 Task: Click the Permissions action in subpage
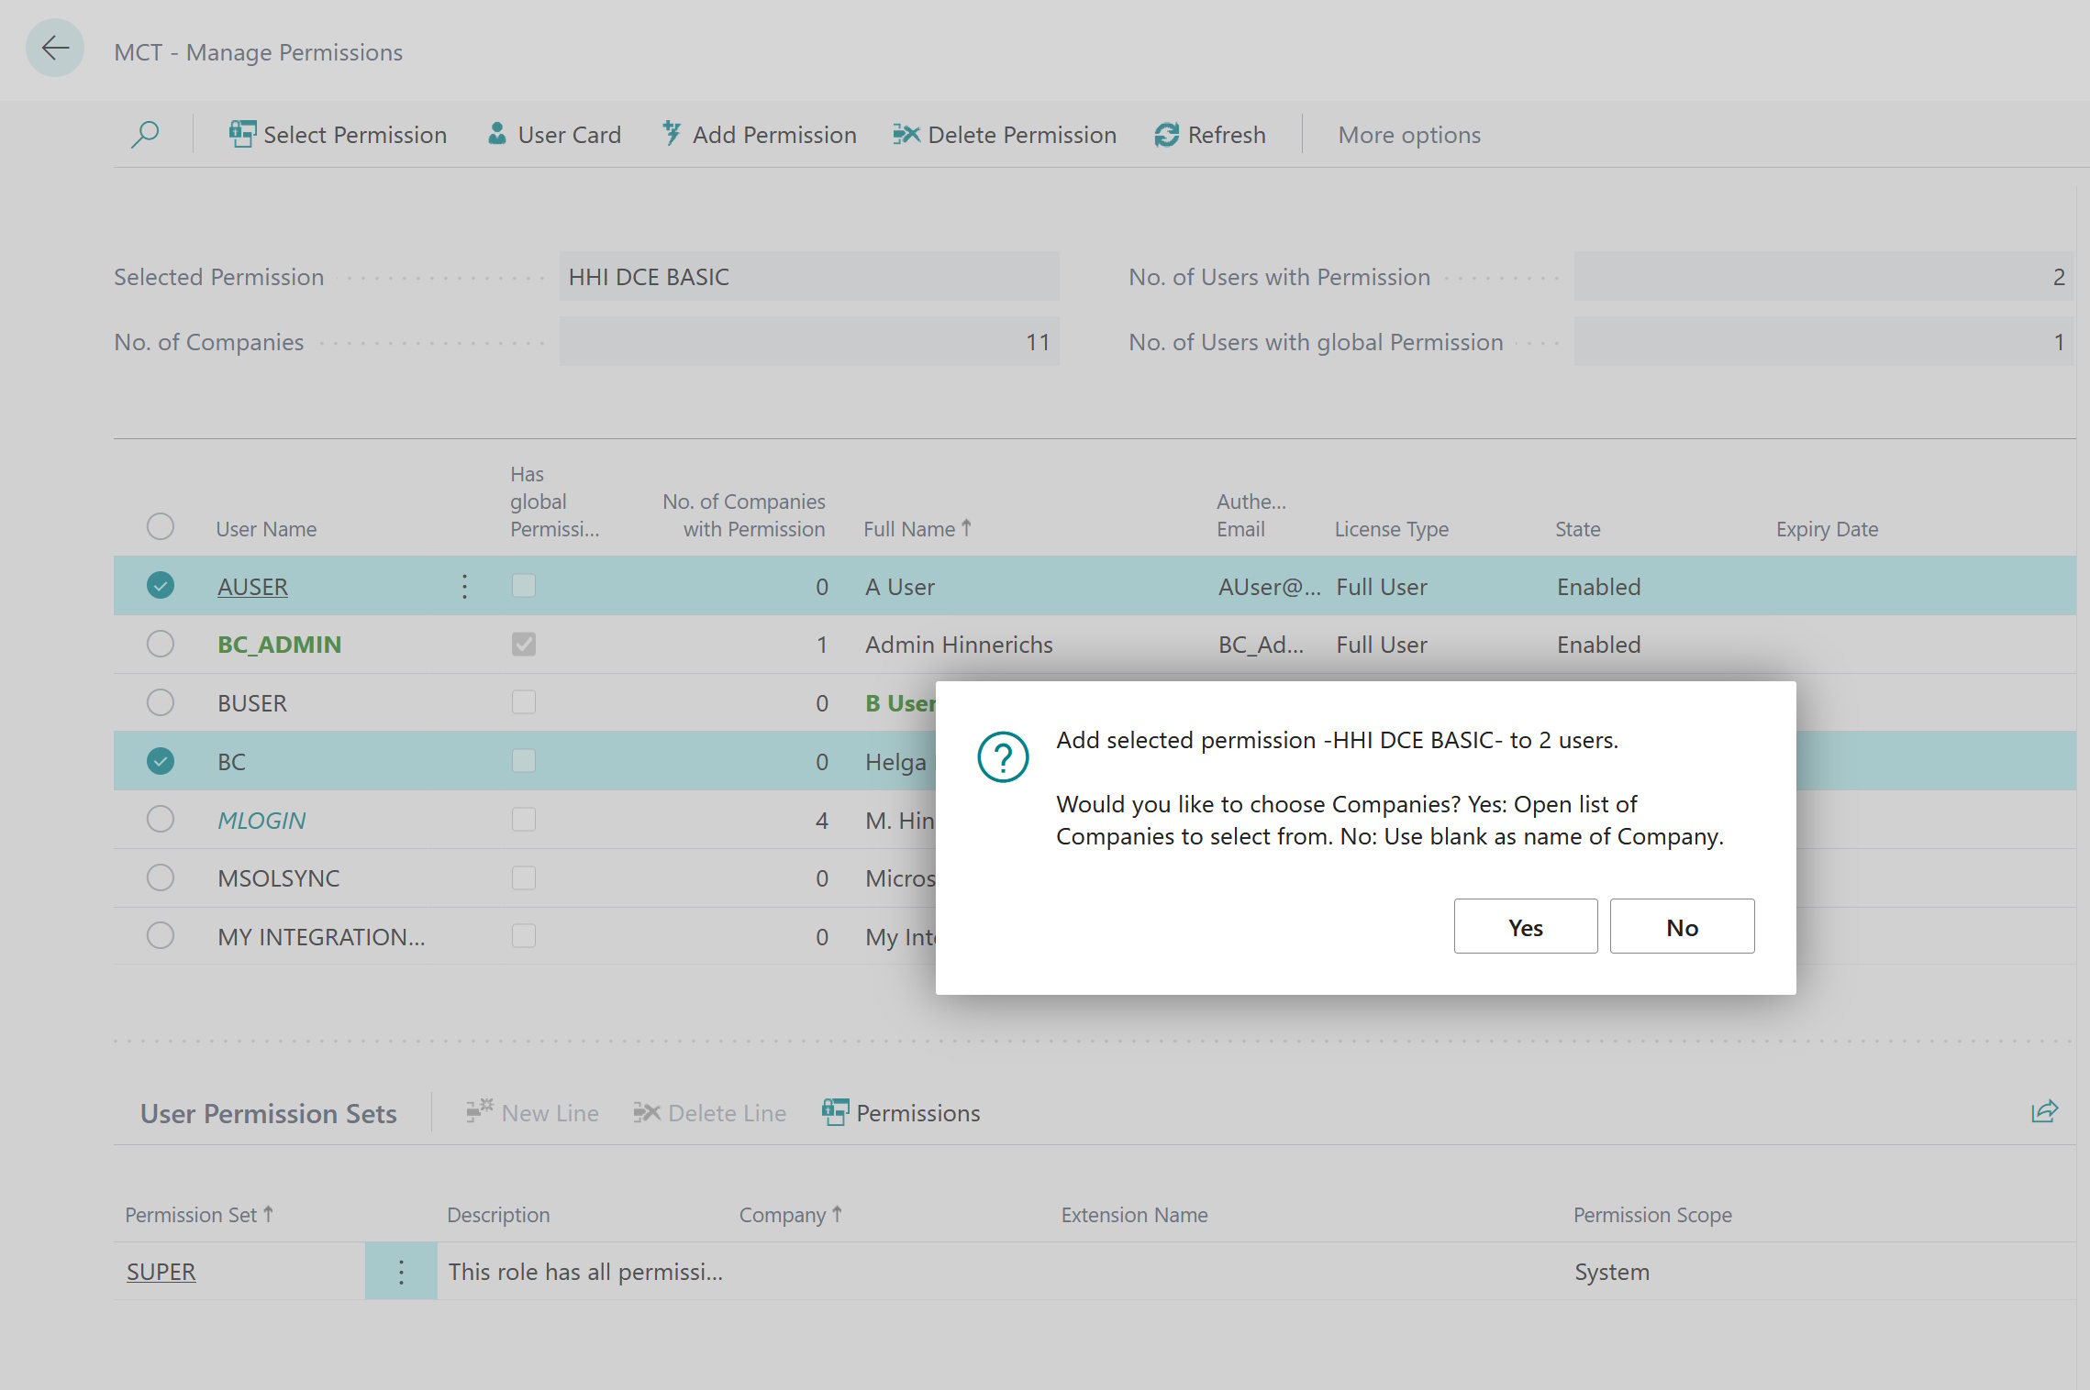(902, 1113)
